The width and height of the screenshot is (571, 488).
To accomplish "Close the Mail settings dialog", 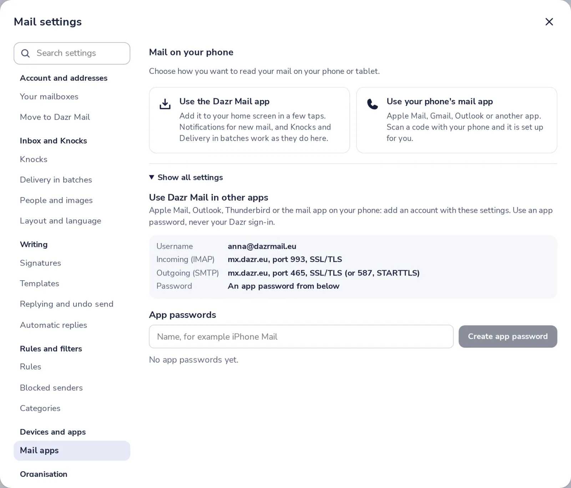I will click(549, 22).
